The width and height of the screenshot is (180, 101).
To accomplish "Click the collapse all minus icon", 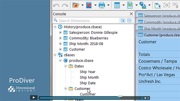I will pyautogui.click(x=129, y=20).
